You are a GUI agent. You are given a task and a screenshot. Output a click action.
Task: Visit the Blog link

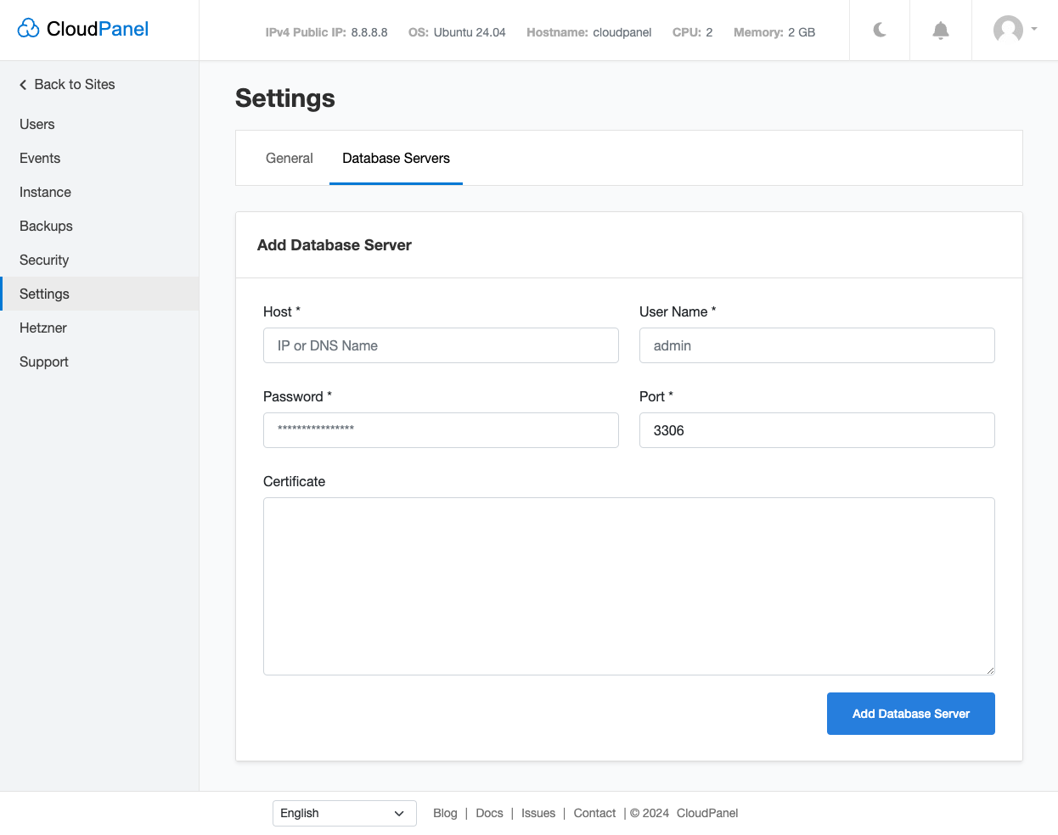pyautogui.click(x=445, y=813)
